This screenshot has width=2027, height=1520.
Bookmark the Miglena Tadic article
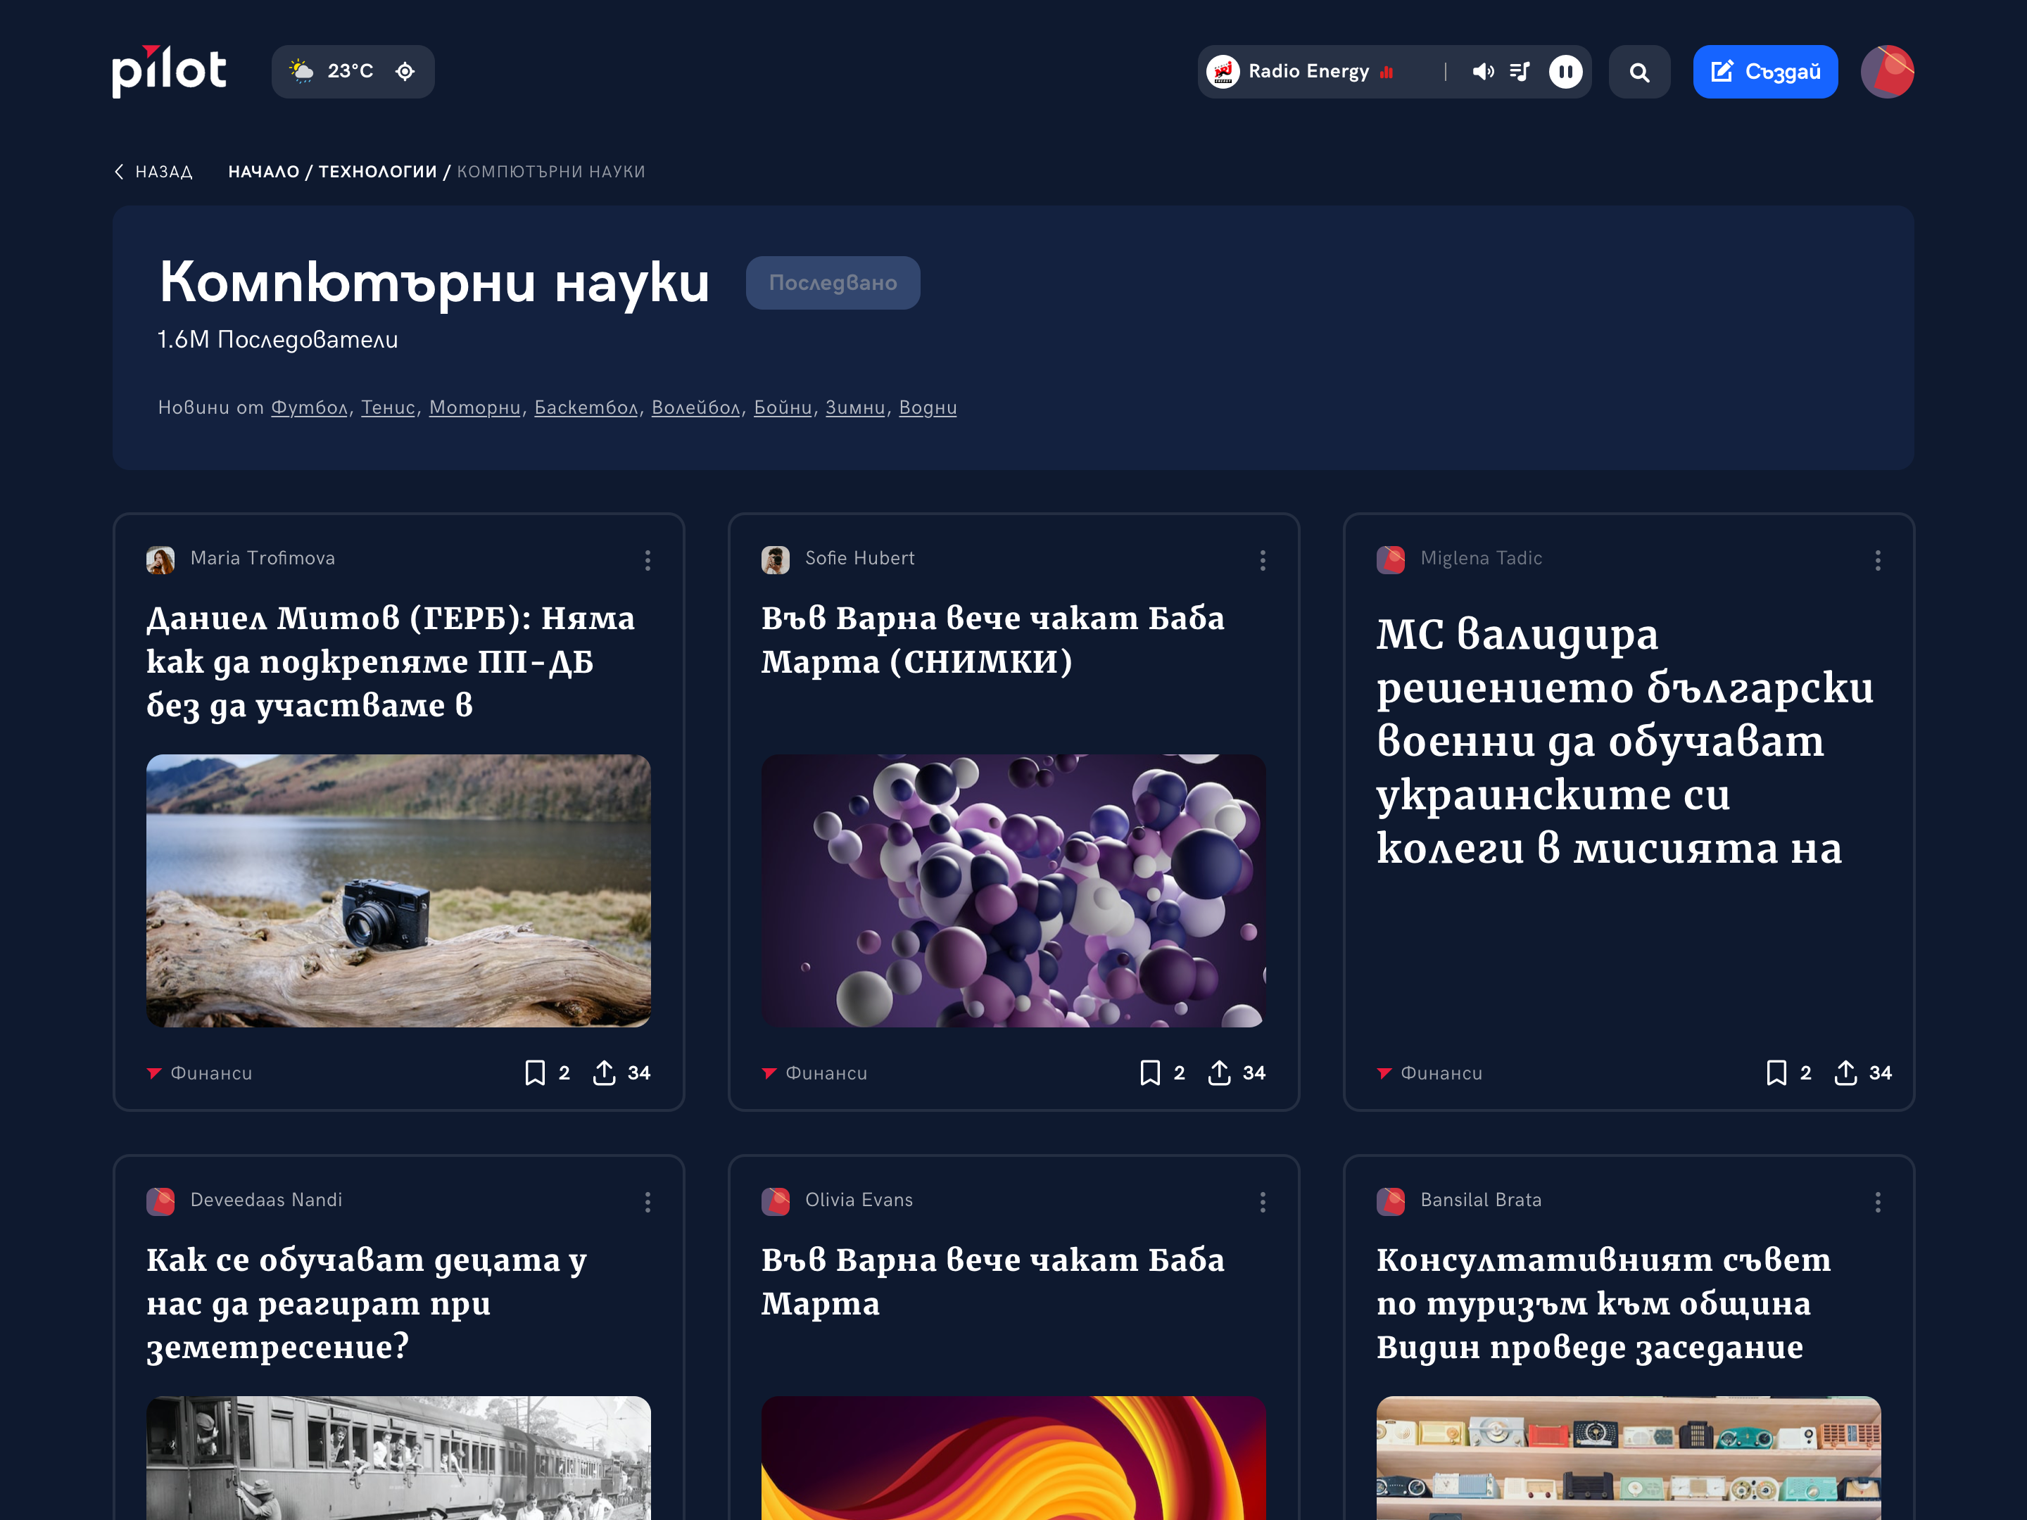pos(1776,1073)
